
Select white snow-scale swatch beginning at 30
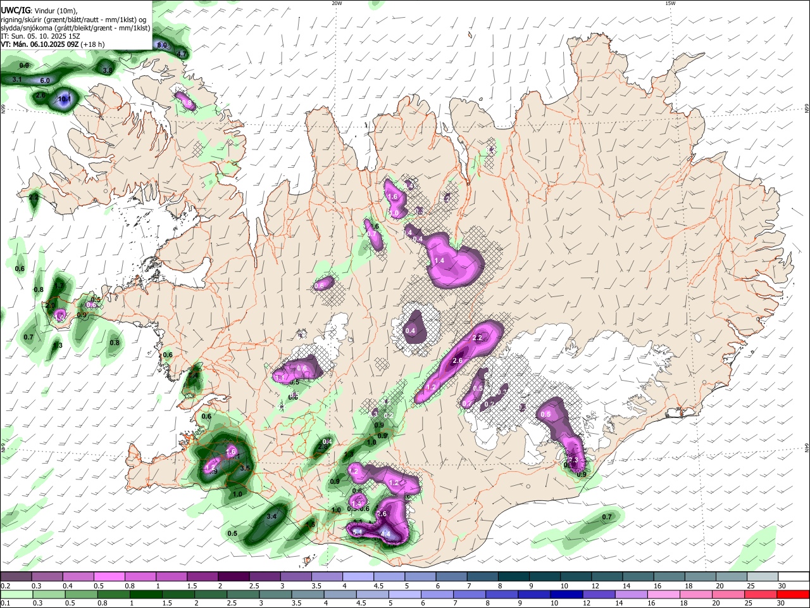[x=792, y=577]
